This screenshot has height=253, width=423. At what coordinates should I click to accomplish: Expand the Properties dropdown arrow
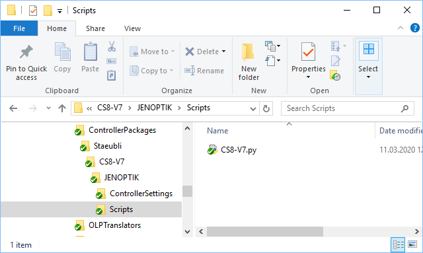pos(309,77)
